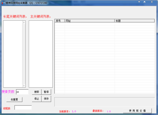The width and height of the screenshot is (158, 115).
Task: Click scroll-up arrow in long-tail keyword list
Action: 24,22
